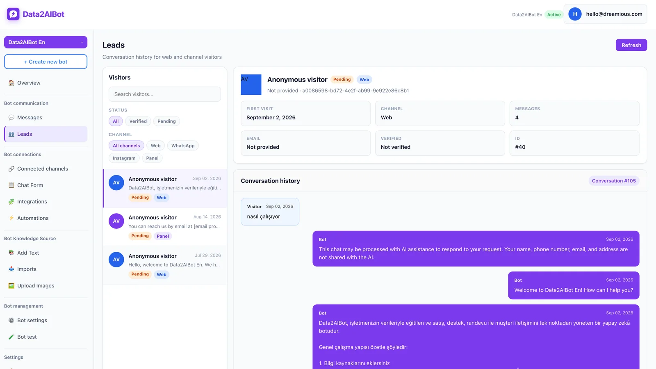
Task: Click the "Welcome to Data2AIBot En!" bot message
Action: [574, 286]
